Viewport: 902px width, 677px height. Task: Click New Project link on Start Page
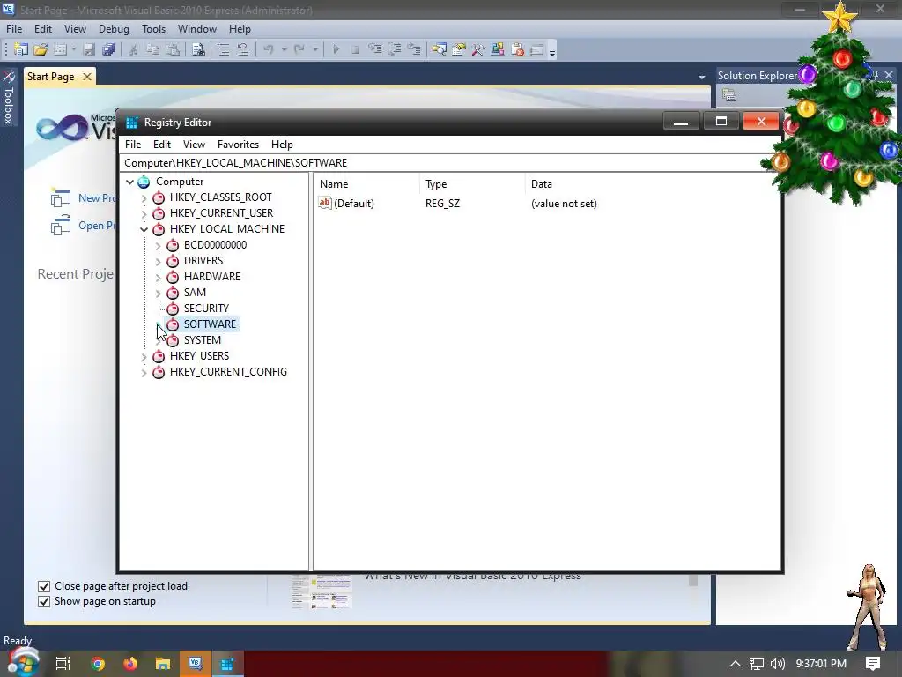coord(97,198)
